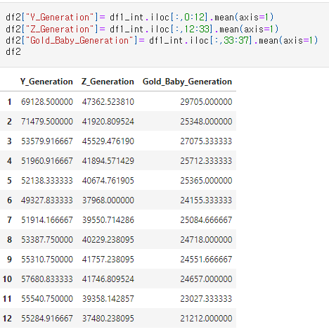Select cell value 55310.750000
Screen dimensions: 329x332
[x=47, y=260]
